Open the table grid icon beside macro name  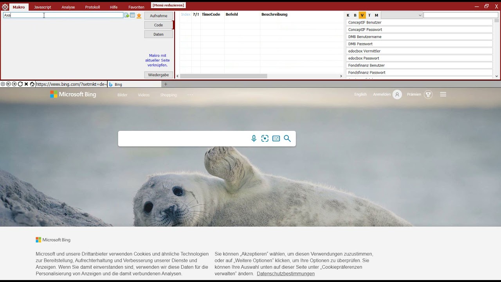click(132, 15)
